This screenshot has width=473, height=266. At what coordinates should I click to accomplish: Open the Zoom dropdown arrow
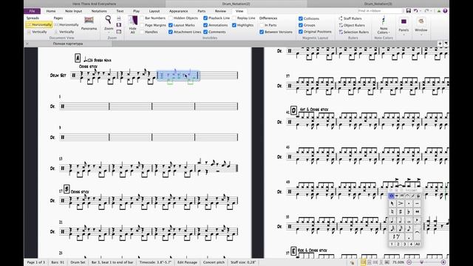(x=109, y=32)
